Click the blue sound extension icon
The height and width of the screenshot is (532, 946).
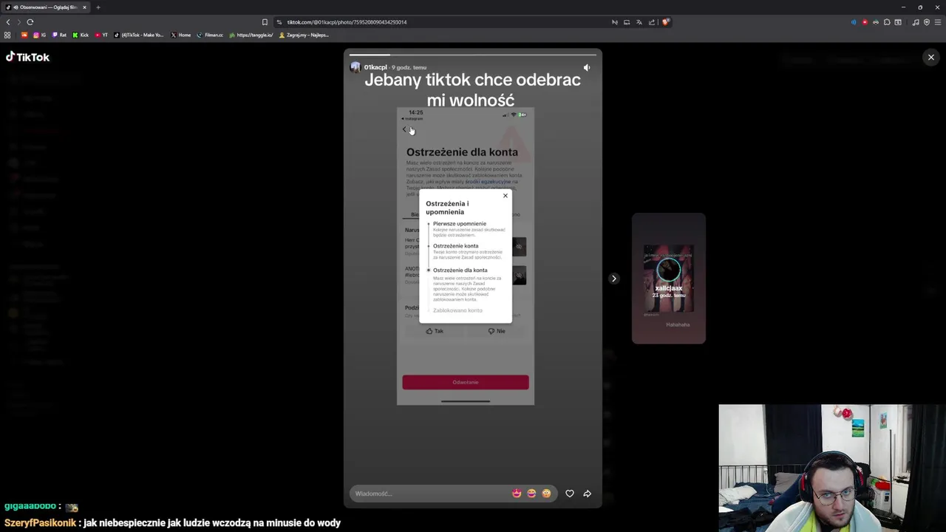pos(854,22)
